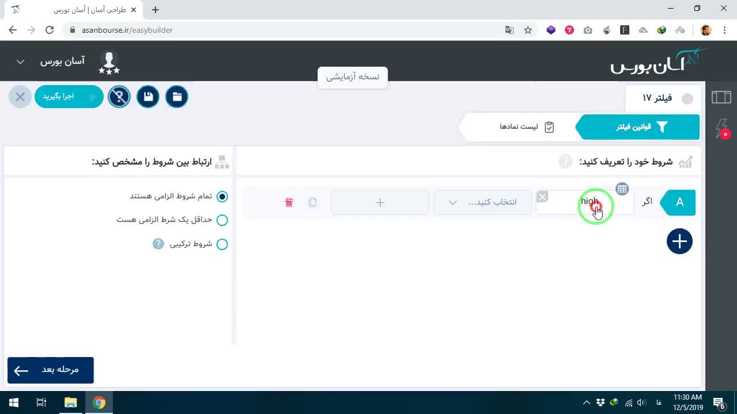Open the grid table icon above the high field

[x=622, y=189]
